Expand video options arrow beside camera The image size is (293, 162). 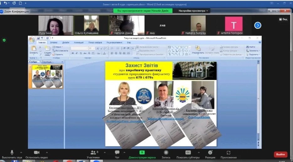coord(47,152)
